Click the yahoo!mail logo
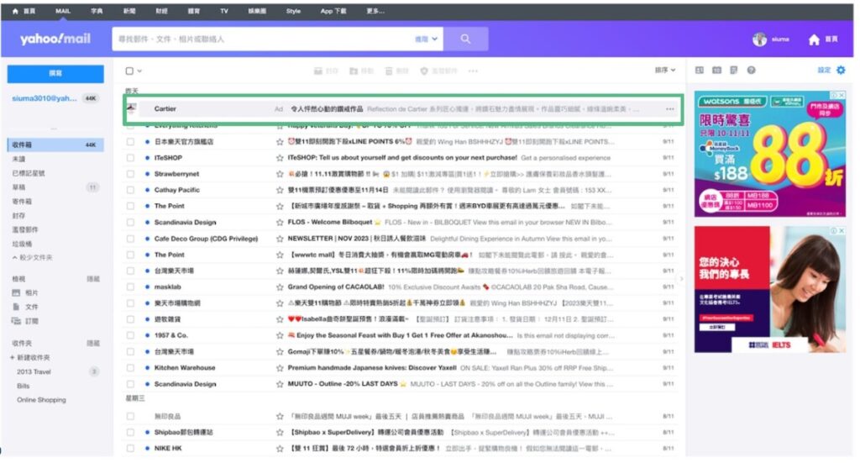This screenshot has height=463, width=860. pyautogui.click(x=55, y=39)
